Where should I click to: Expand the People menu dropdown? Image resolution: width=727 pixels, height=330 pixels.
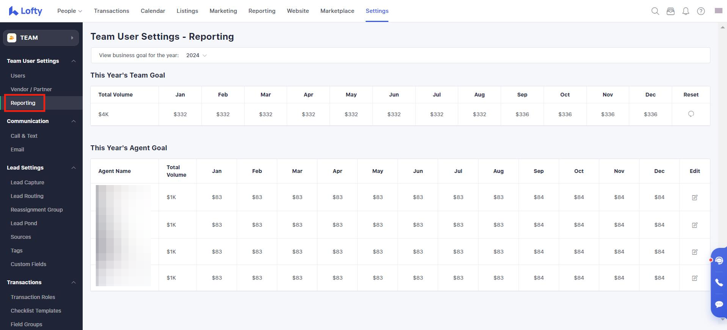69,11
